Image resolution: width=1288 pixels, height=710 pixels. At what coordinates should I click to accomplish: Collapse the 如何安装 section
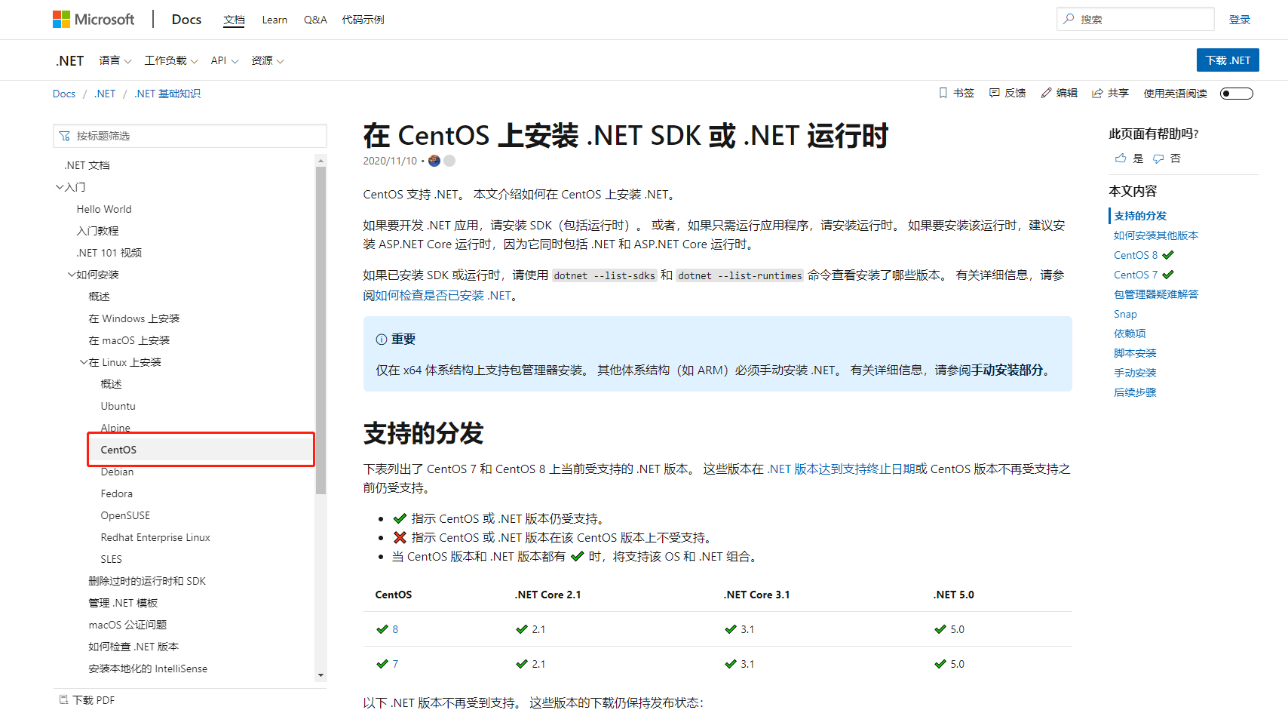coord(72,274)
